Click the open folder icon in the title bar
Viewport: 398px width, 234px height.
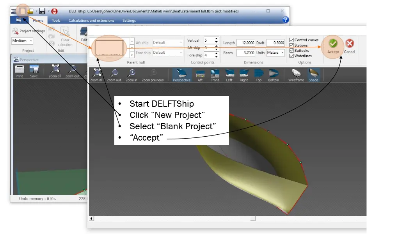[x=30, y=11]
